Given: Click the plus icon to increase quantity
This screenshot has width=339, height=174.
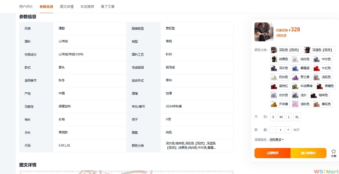Looking at the screenshot, I should (x=288, y=130).
